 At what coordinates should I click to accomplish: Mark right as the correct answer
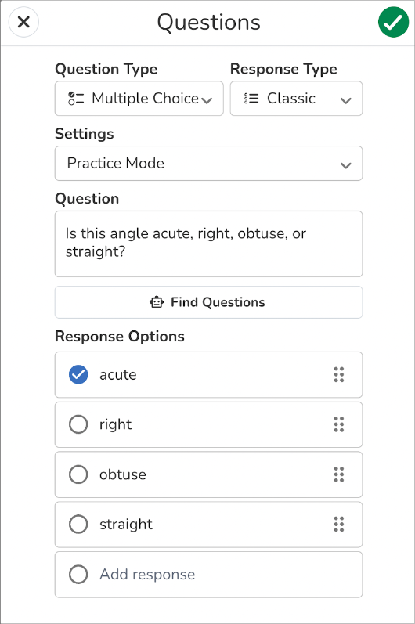coord(78,424)
